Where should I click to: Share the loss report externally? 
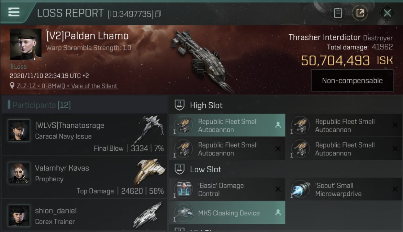[x=360, y=13]
